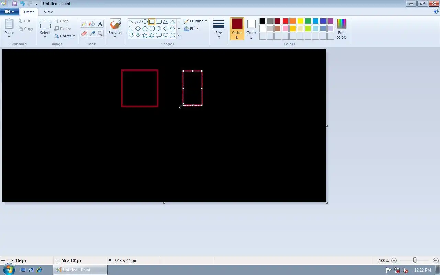Switch to the View tab
The height and width of the screenshot is (275, 440).
coord(48,12)
